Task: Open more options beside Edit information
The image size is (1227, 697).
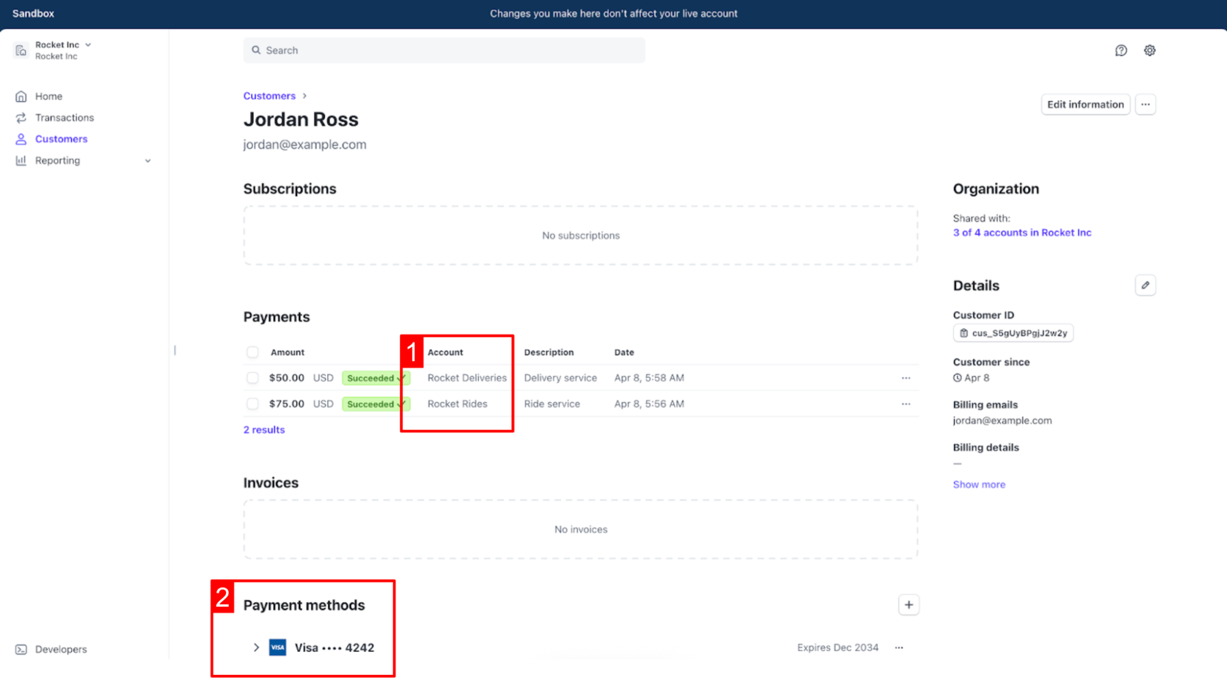Action: pyautogui.click(x=1145, y=104)
